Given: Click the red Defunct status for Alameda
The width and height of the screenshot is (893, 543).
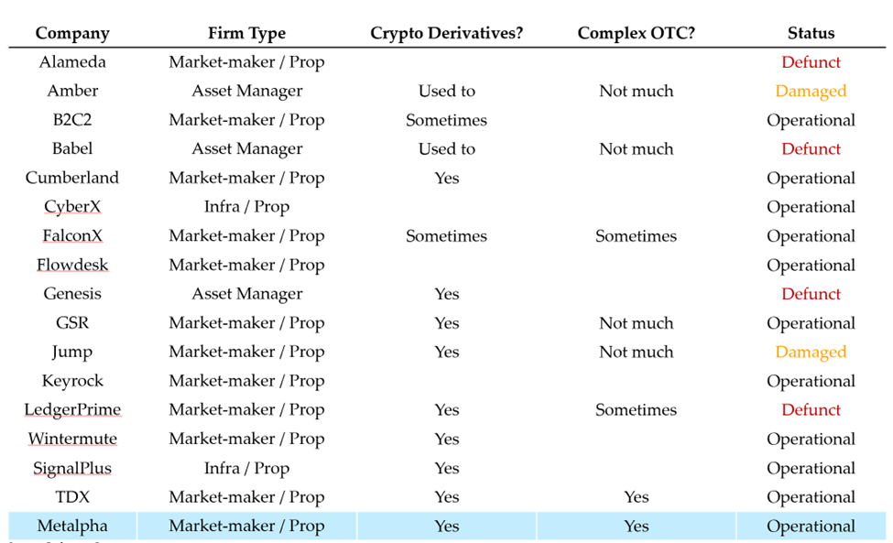Looking at the screenshot, I should coord(811,61).
